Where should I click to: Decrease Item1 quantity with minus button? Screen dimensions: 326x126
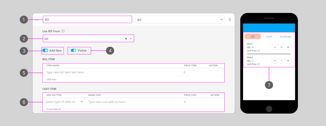(275, 47)
